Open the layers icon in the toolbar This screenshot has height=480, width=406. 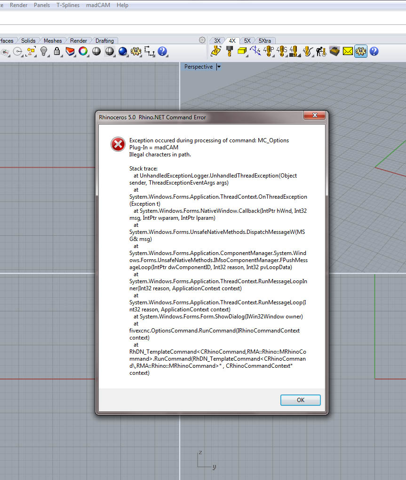click(70, 52)
